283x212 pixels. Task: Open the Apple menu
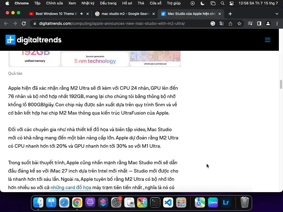(7, 3)
